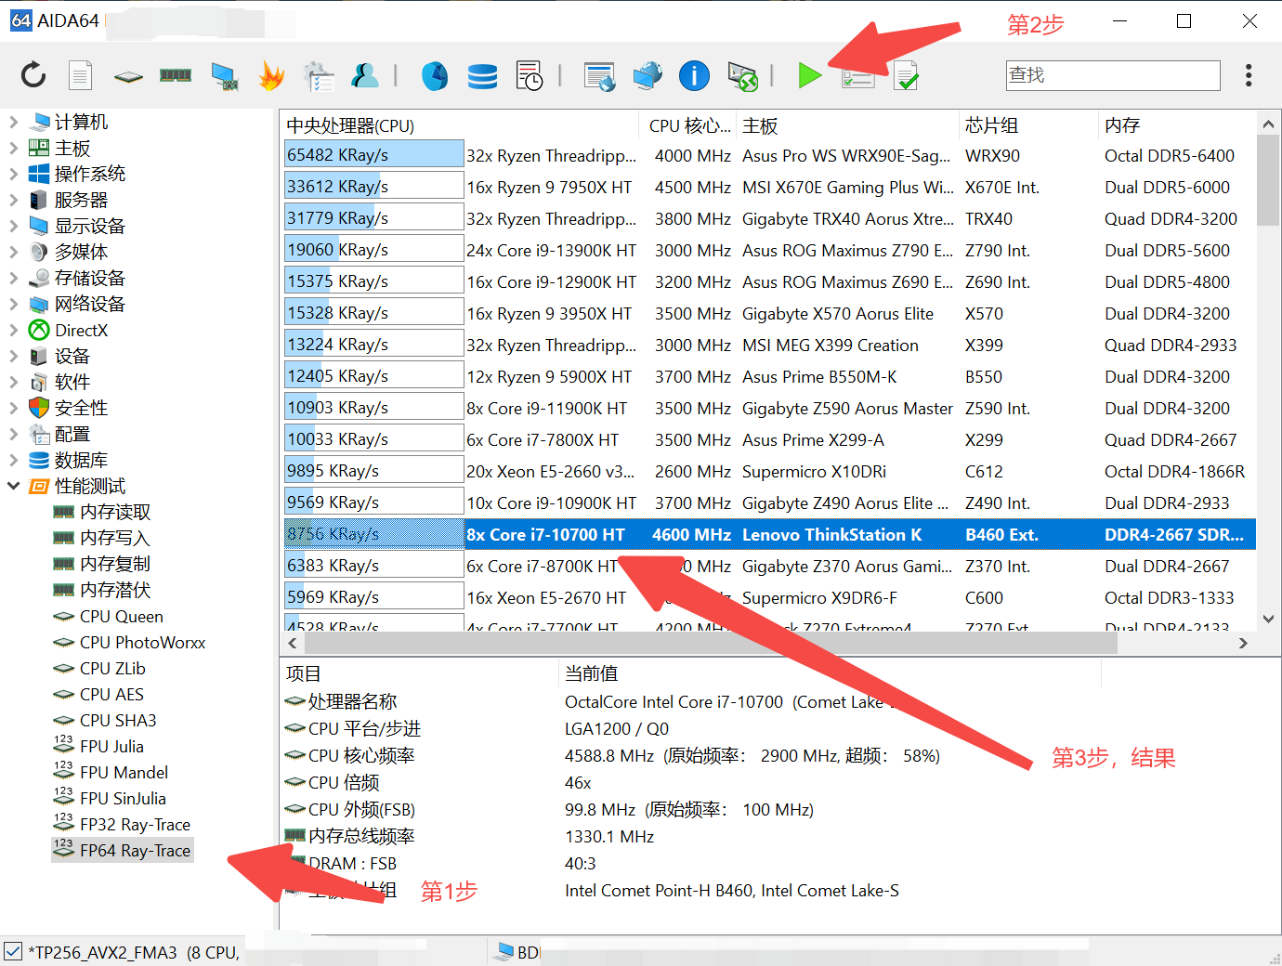
Task: Select the 24x Core i9-13900K HT row
Action: click(770, 250)
